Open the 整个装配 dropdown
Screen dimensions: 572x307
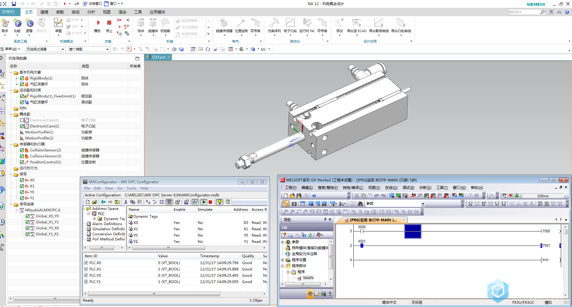[89, 49]
